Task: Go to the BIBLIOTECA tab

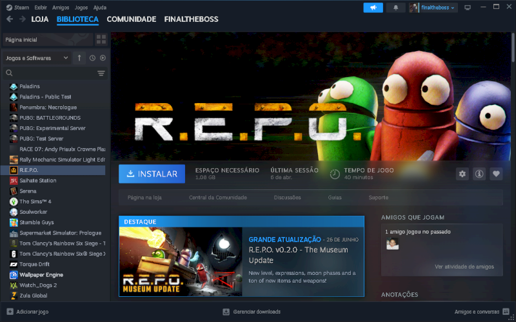Action: (x=77, y=19)
